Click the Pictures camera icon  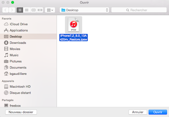pyautogui.click(x=6, y=61)
